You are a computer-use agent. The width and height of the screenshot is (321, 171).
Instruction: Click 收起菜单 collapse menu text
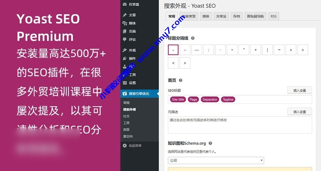coord(135,146)
